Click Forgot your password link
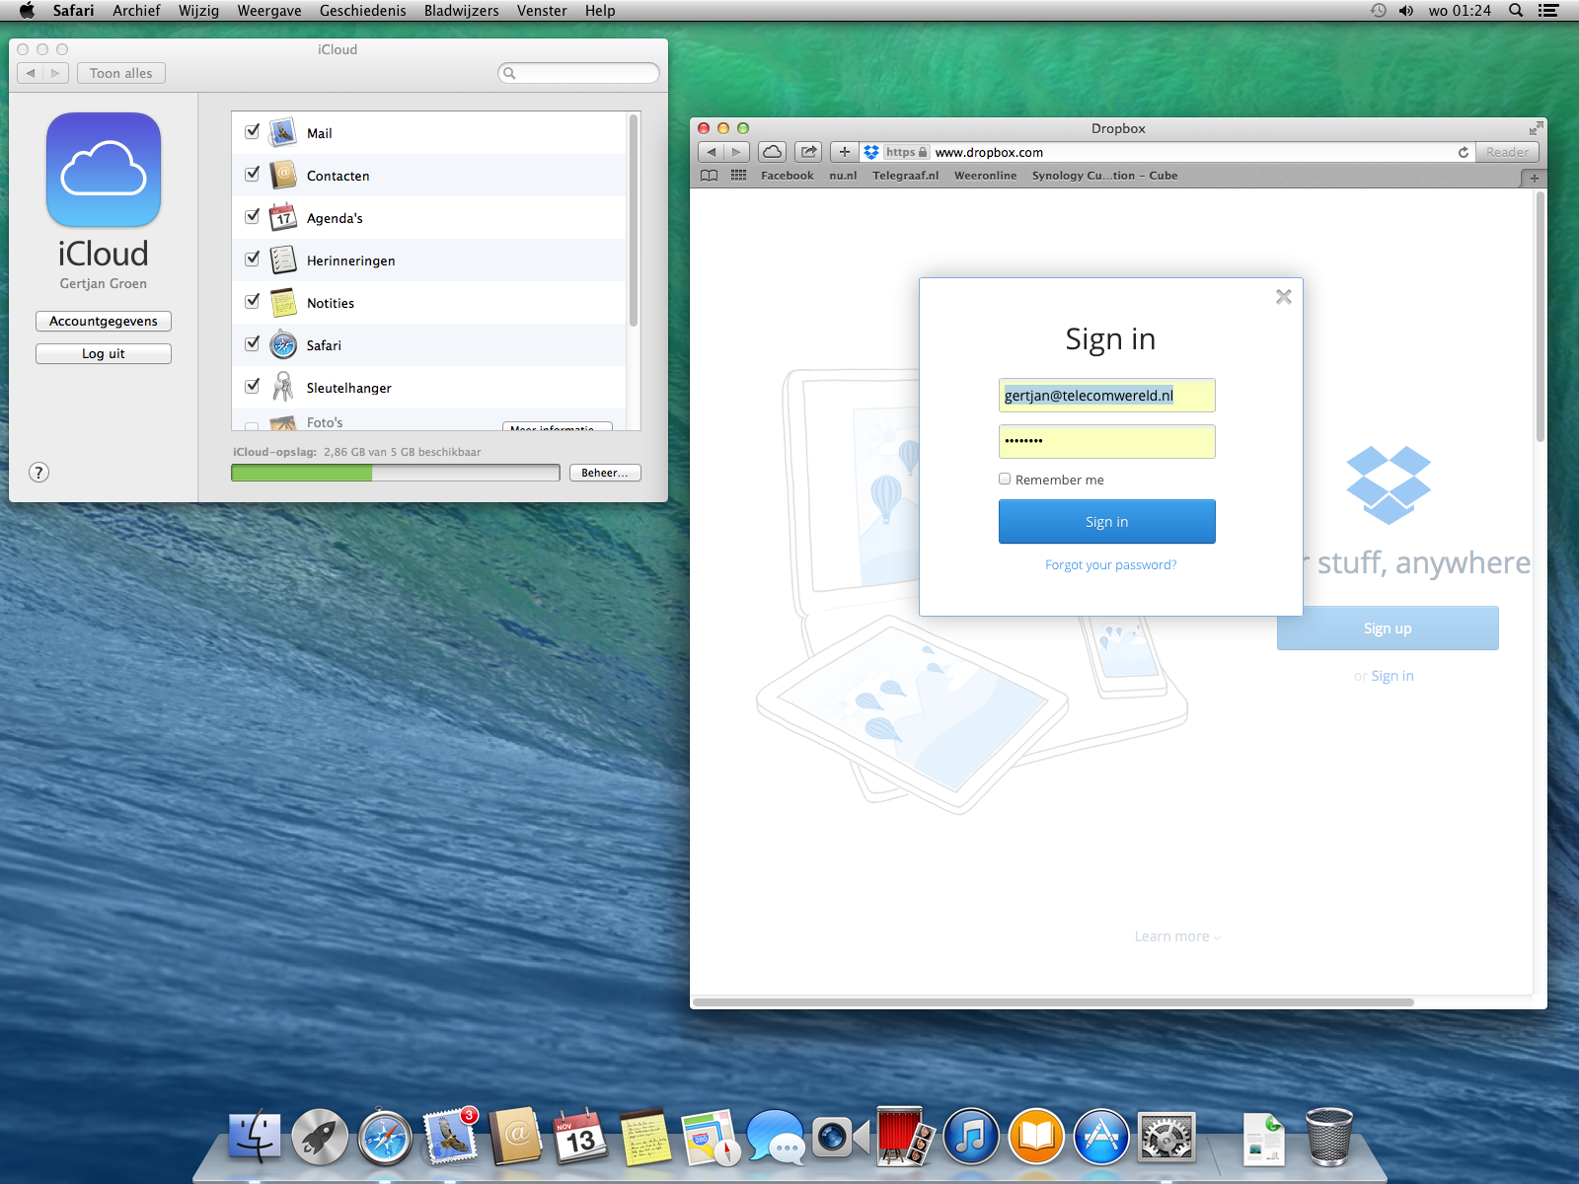1579x1184 pixels. 1110,565
